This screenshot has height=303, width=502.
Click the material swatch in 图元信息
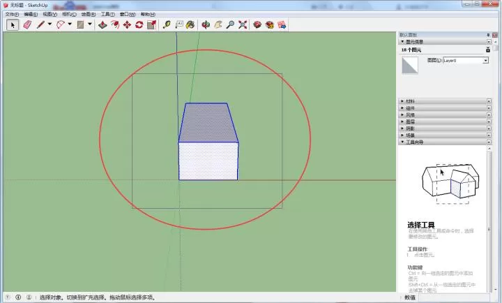tap(410, 66)
